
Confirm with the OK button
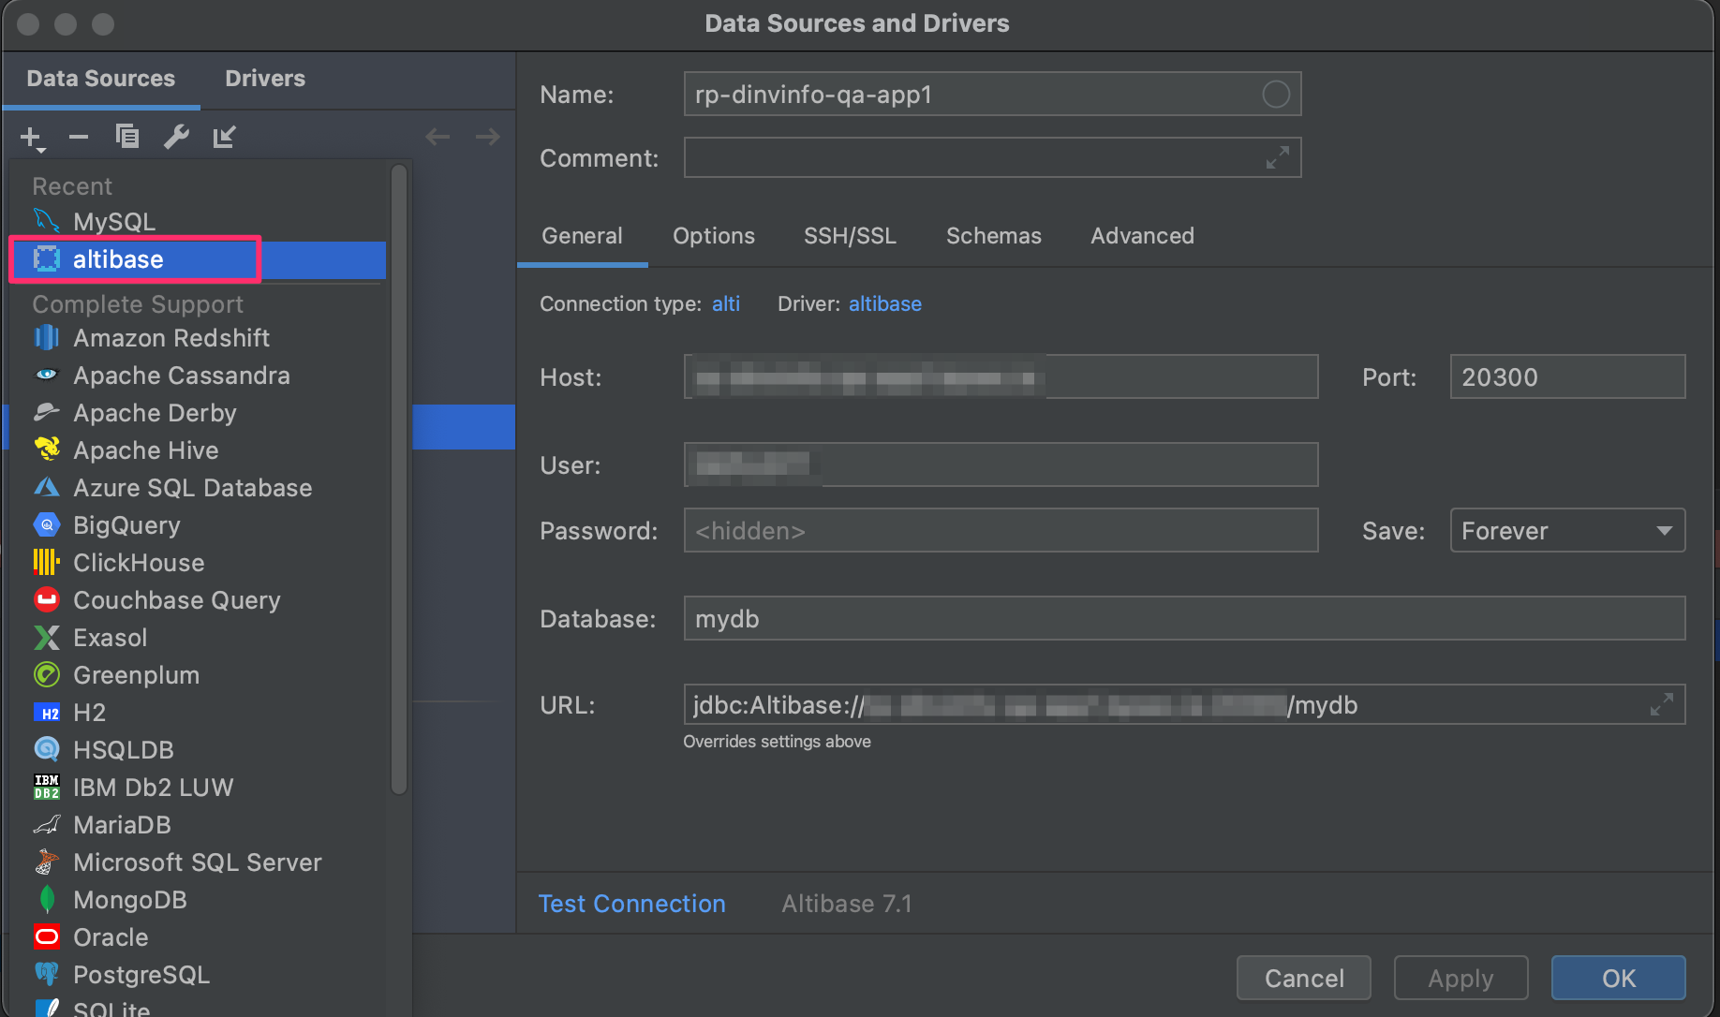pyautogui.click(x=1618, y=978)
